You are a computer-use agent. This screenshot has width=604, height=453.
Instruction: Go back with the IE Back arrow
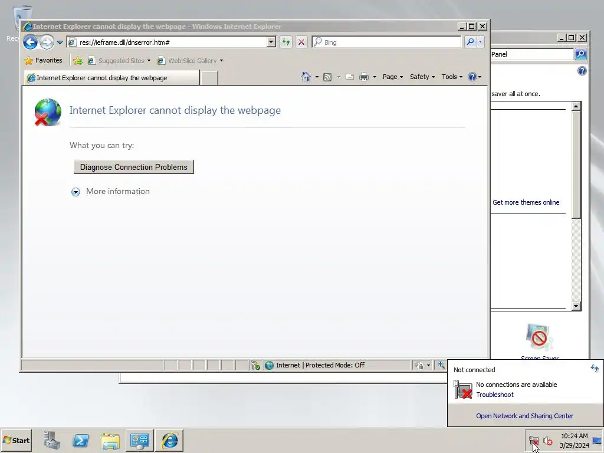coord(30,42)
